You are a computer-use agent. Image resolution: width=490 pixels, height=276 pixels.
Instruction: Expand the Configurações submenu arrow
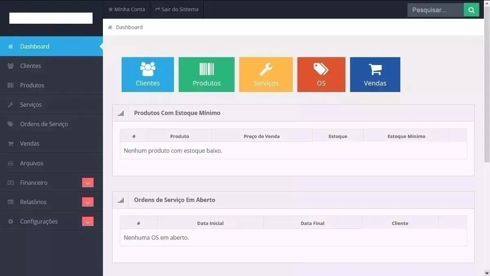click(88, 222)
